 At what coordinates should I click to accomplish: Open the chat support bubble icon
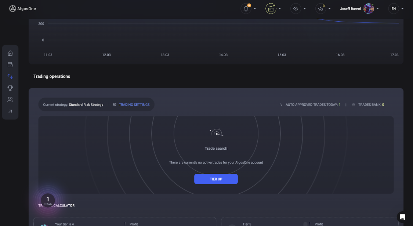coord(402,217)
